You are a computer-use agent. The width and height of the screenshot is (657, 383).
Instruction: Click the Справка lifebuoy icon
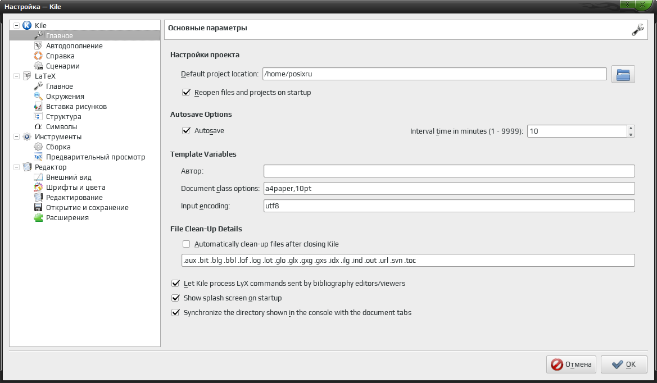point(38,56)
